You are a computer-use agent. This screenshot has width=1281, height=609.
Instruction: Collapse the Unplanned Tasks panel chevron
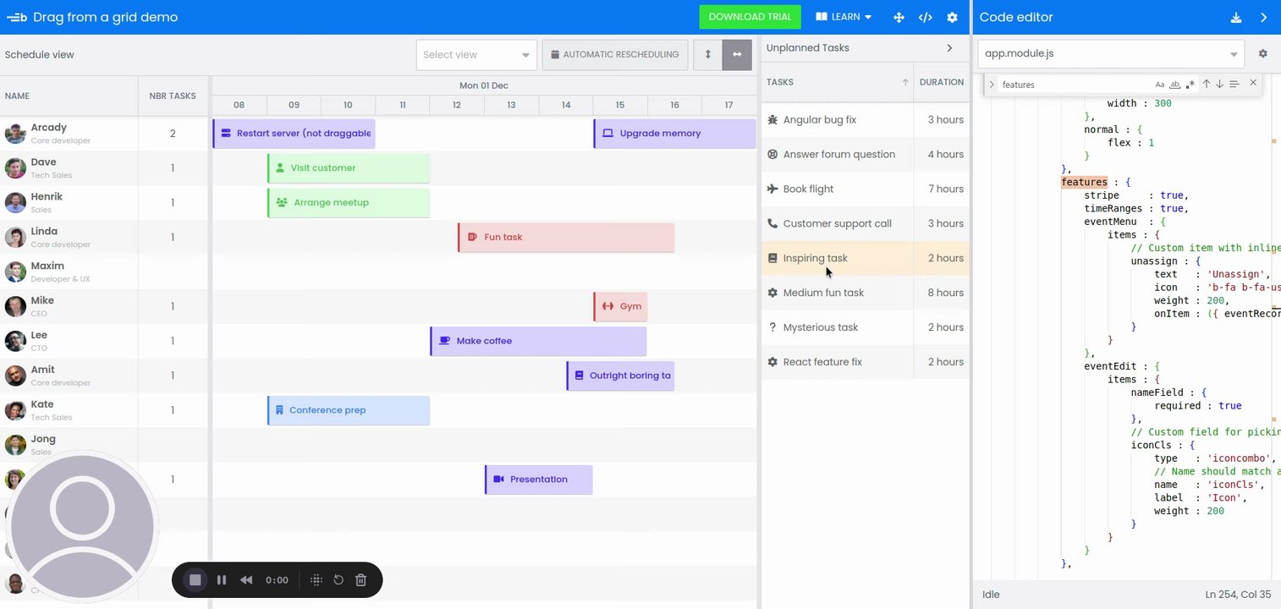(949, 48)
